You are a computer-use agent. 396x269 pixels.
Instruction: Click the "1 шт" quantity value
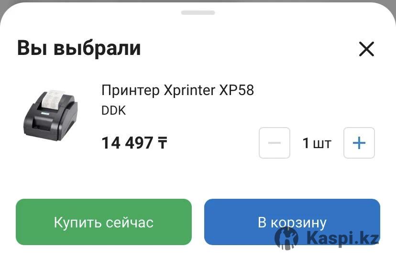coord(317,143)
